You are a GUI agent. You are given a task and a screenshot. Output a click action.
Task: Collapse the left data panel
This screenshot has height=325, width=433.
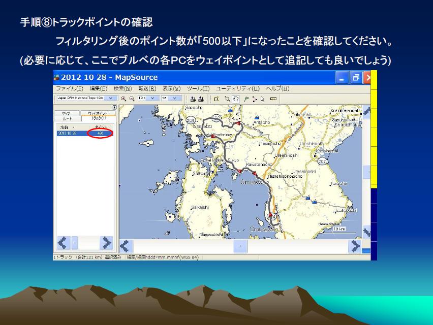point(114,107)
